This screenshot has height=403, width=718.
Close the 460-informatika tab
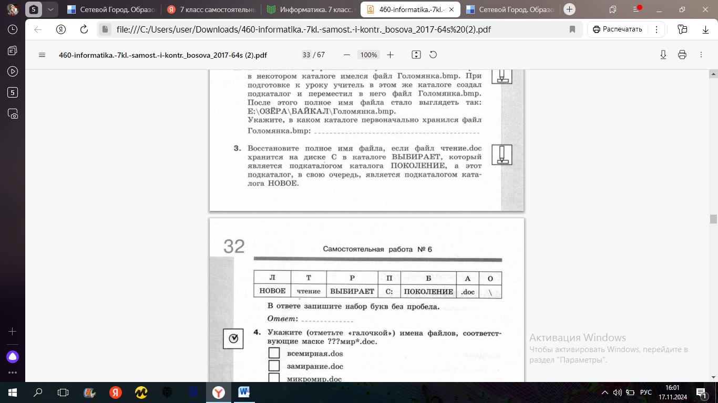453,9
